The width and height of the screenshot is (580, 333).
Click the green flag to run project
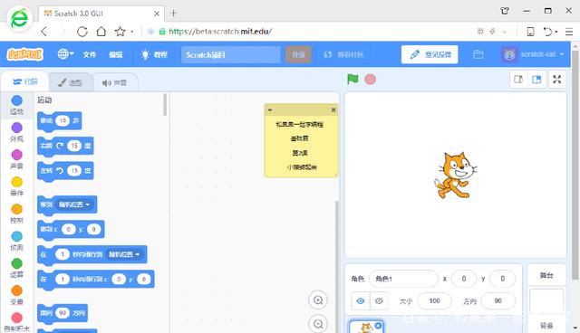click(353, 79)
